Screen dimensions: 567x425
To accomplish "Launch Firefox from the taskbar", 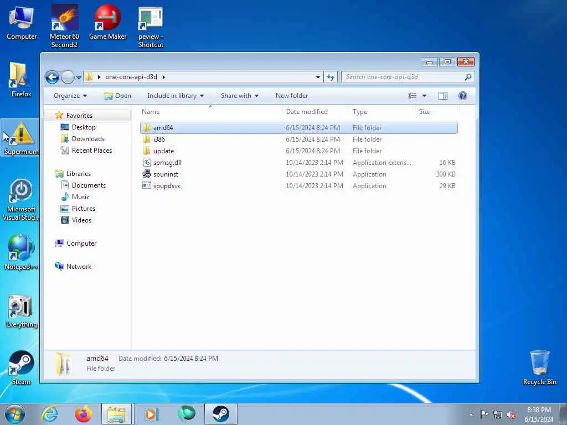I will [x=84, y=414].
